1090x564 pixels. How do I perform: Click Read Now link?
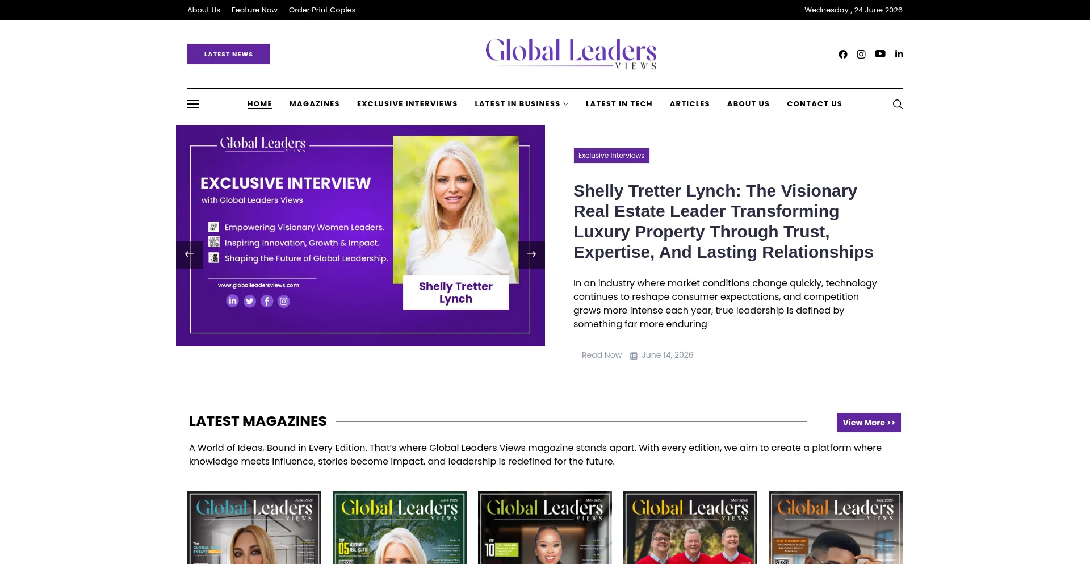602,355
